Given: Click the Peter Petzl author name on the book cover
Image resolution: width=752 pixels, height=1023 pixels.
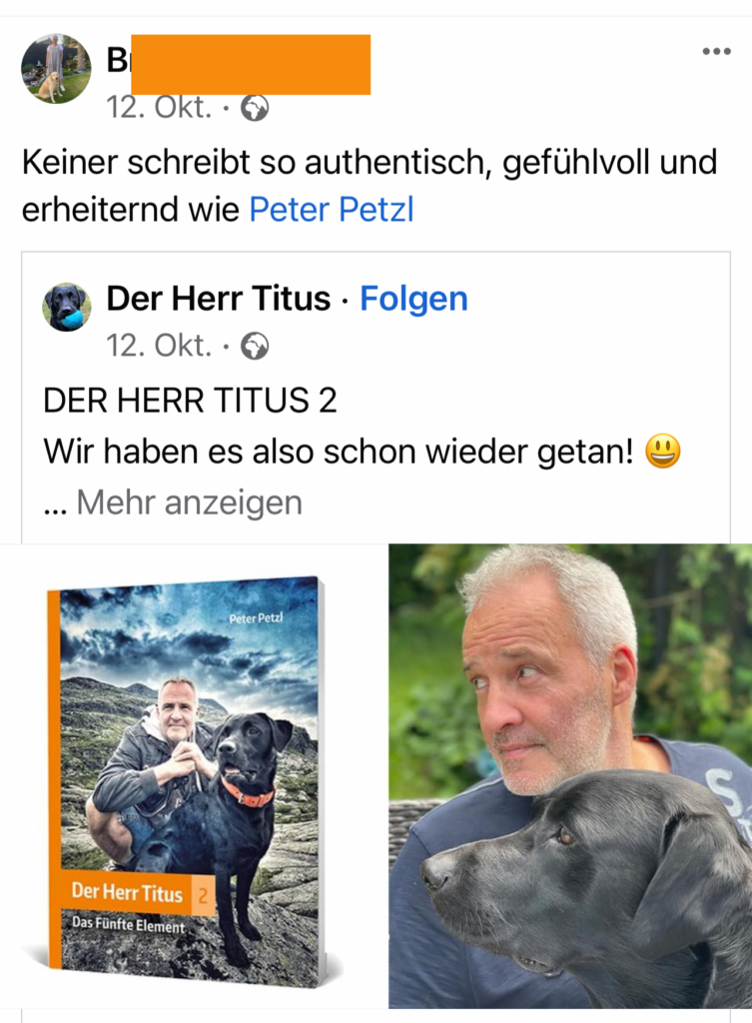Looking at the screenshot, I should [x=256, y=617].
